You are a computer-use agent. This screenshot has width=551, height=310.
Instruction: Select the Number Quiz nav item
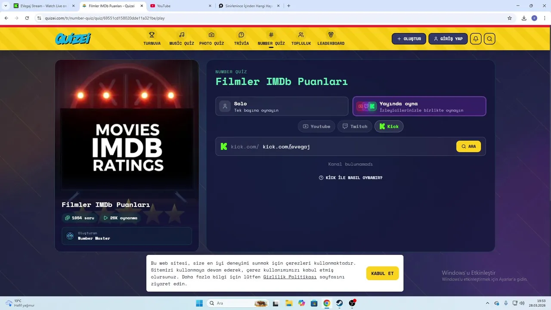[x=271, y=38]
